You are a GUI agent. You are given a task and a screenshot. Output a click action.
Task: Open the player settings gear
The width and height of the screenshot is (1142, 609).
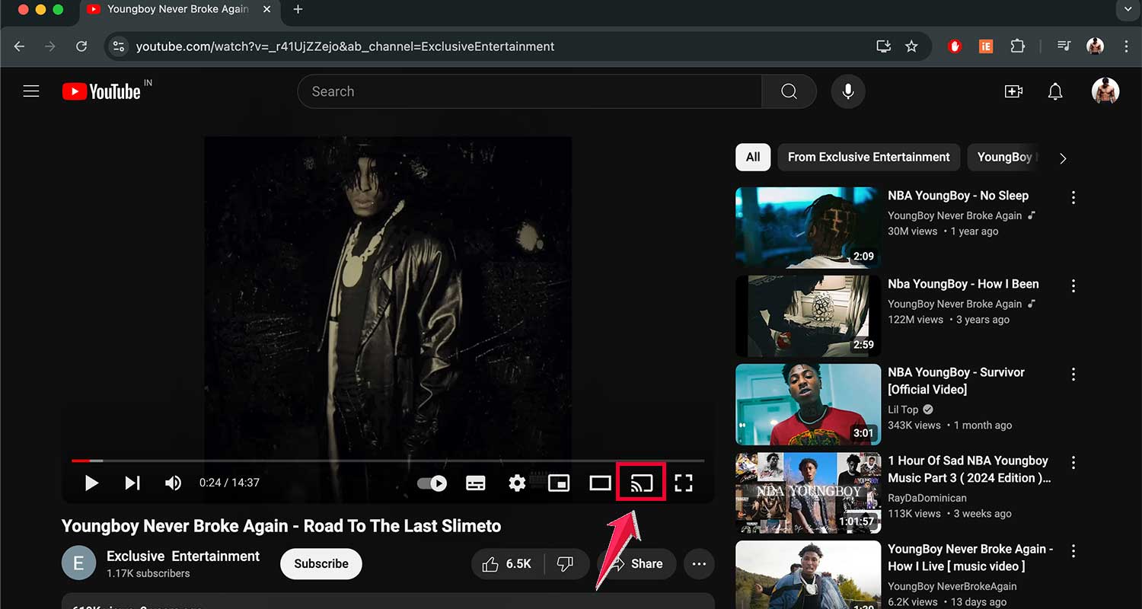[517, 483]
